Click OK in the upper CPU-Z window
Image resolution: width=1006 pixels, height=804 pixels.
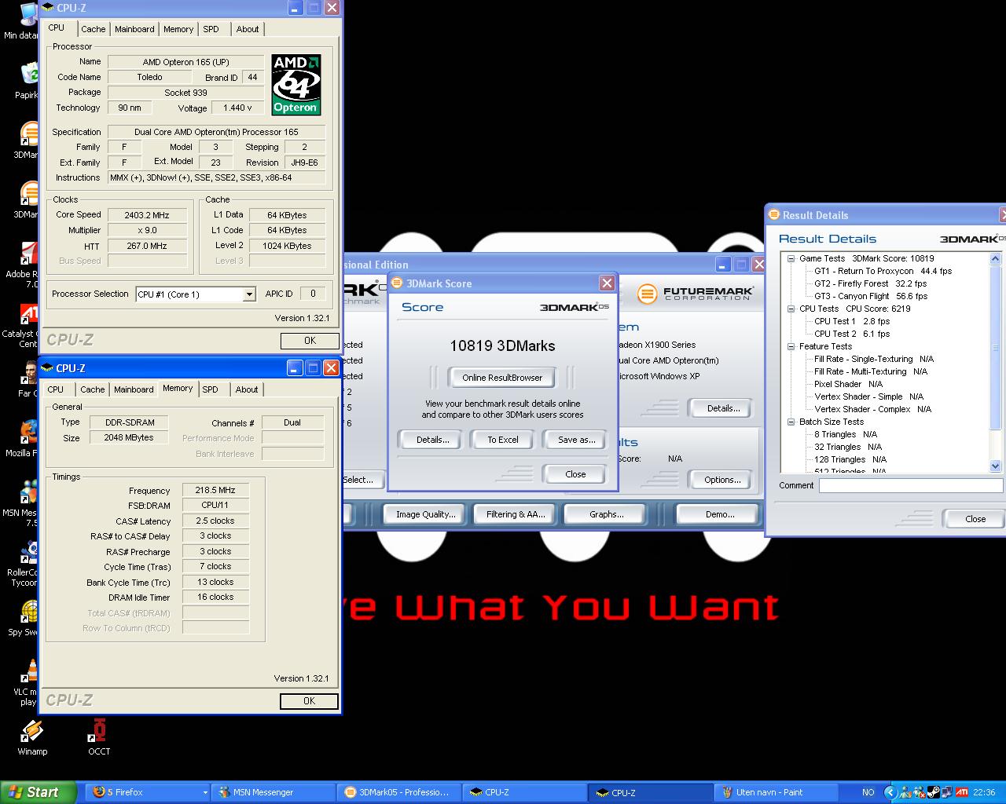point(310,341)
